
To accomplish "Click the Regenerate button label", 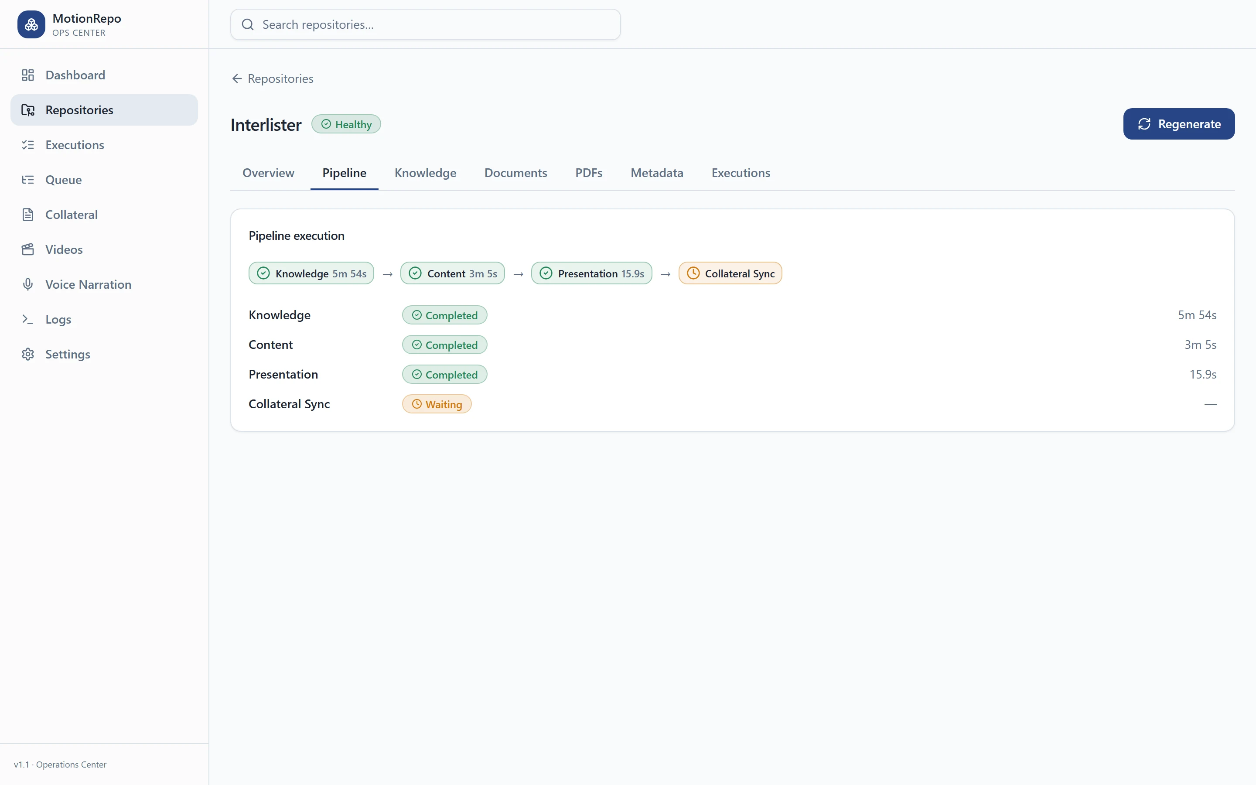I will pos(1189,124).
